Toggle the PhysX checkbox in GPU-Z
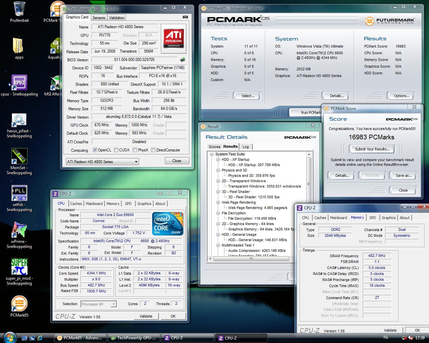 click(135, 150)
